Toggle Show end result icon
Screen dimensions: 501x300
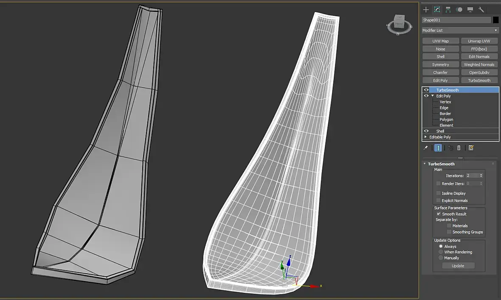(438, 147)
